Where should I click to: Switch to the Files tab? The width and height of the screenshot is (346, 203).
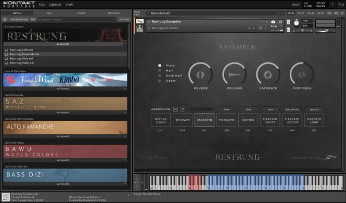(49, 13)
